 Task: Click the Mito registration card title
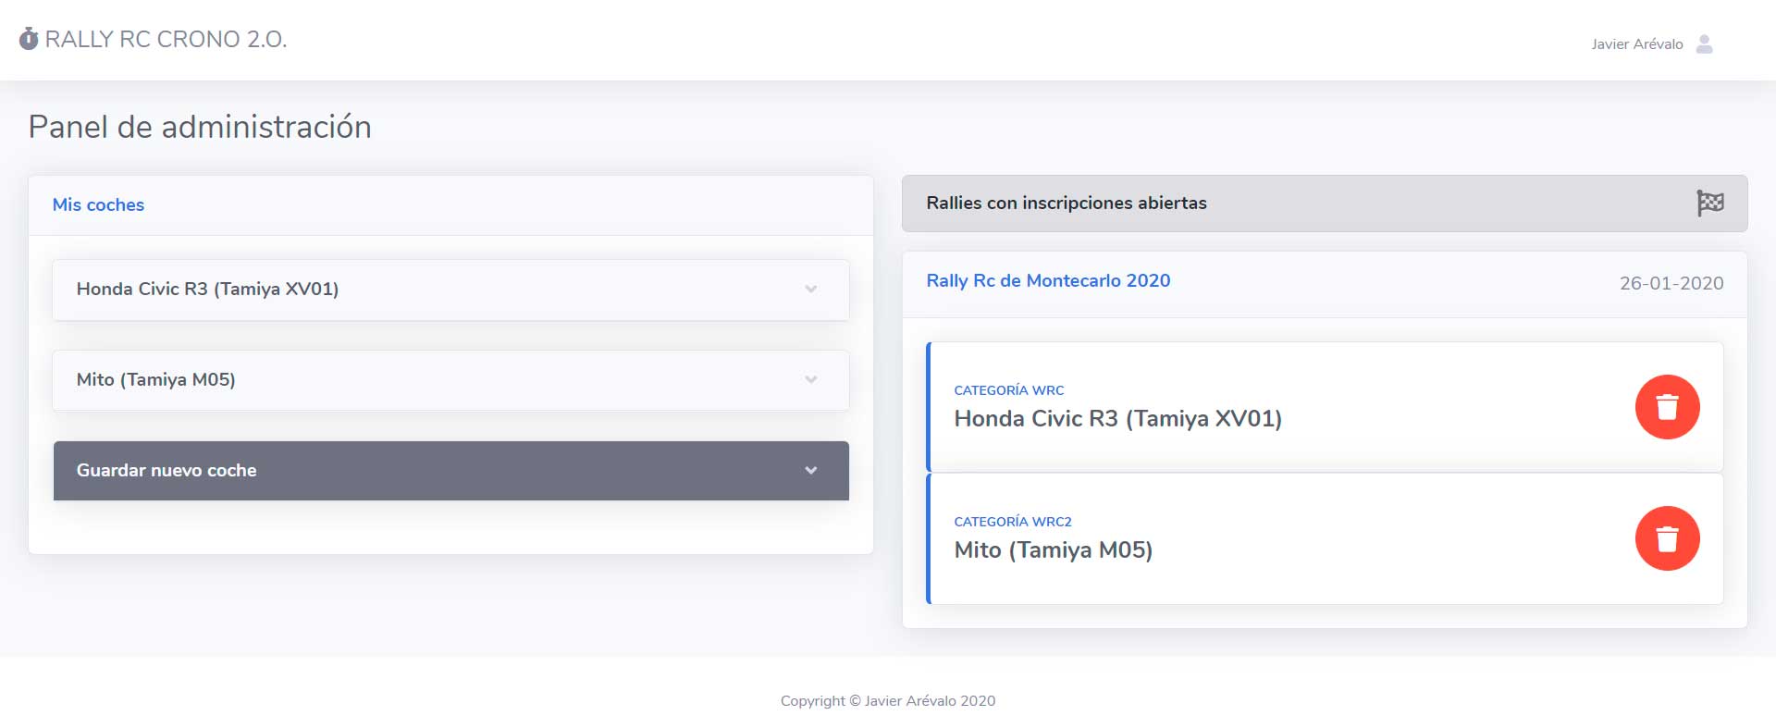(x=1053, y=550)
